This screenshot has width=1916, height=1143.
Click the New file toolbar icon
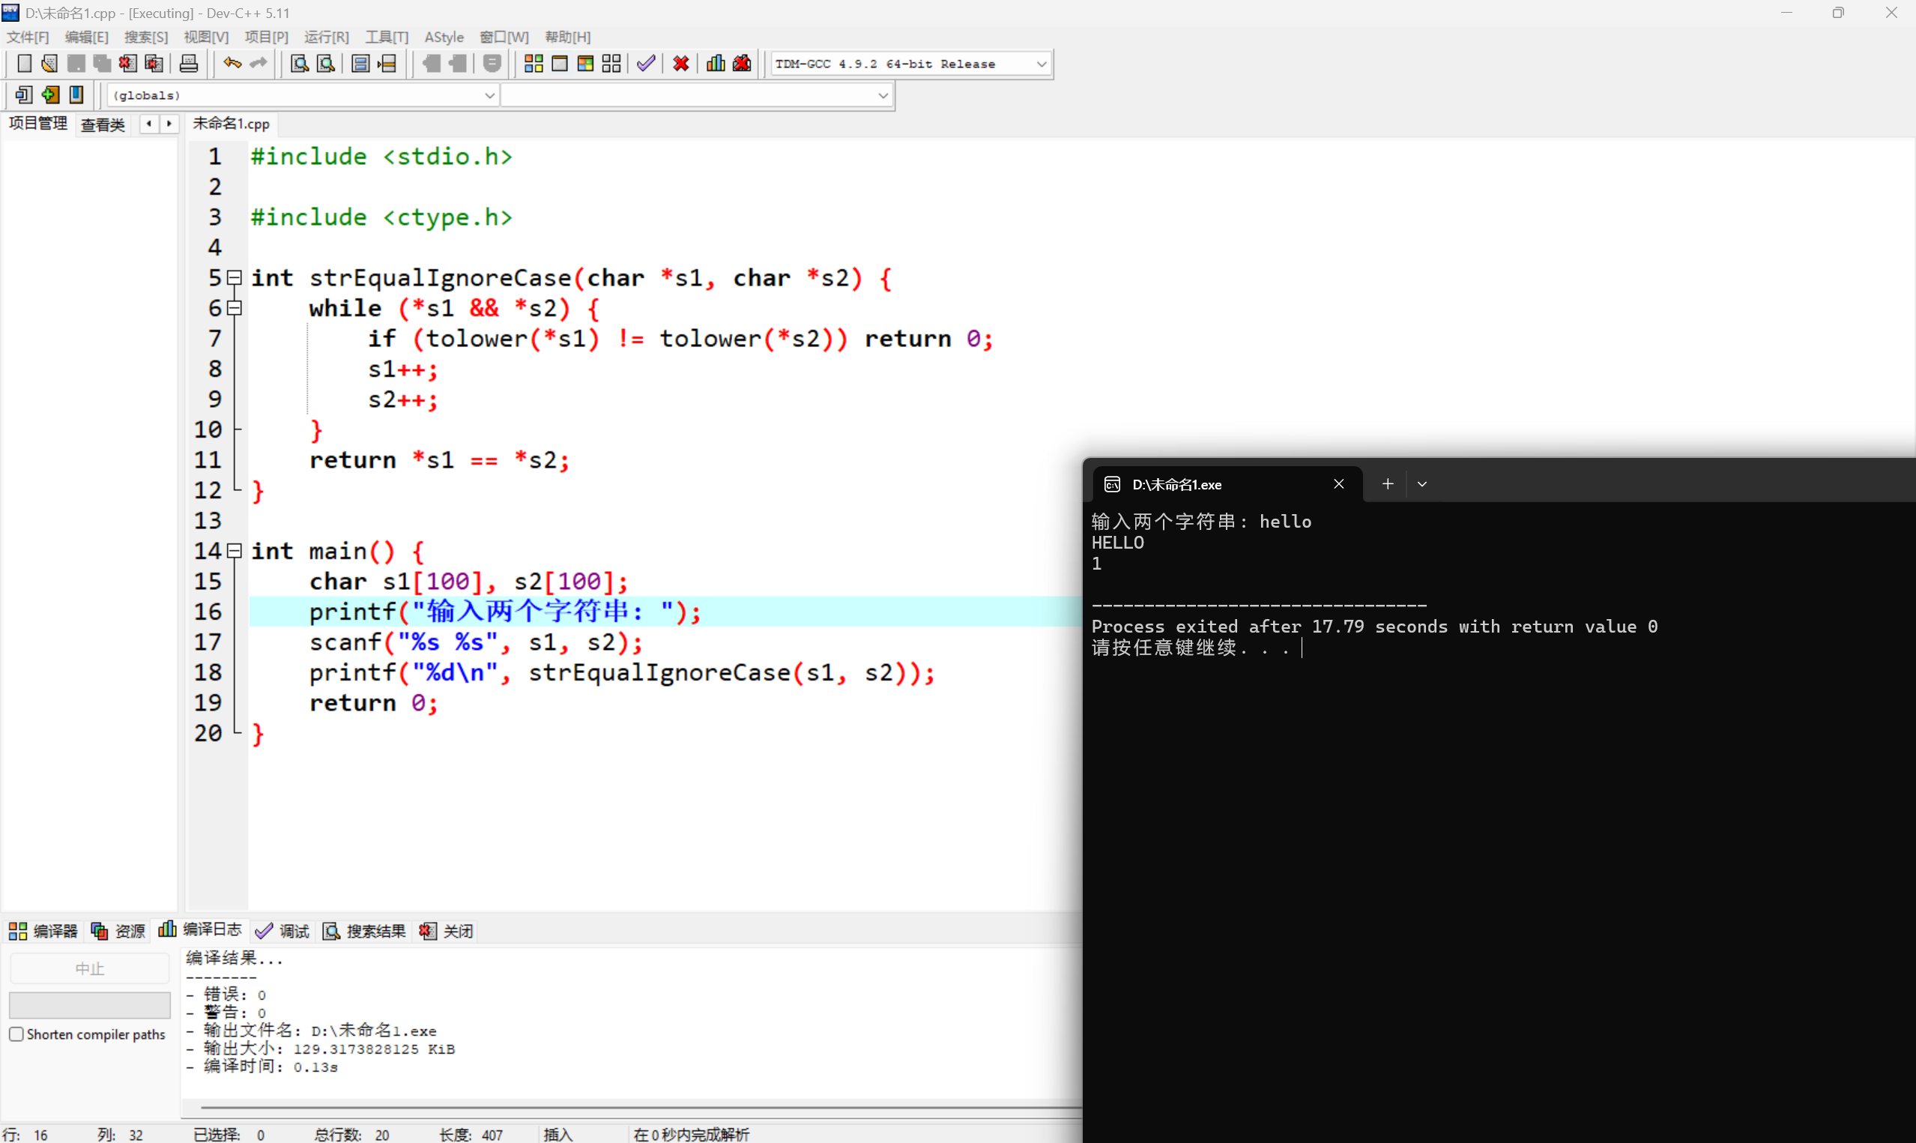pos(24,64)
